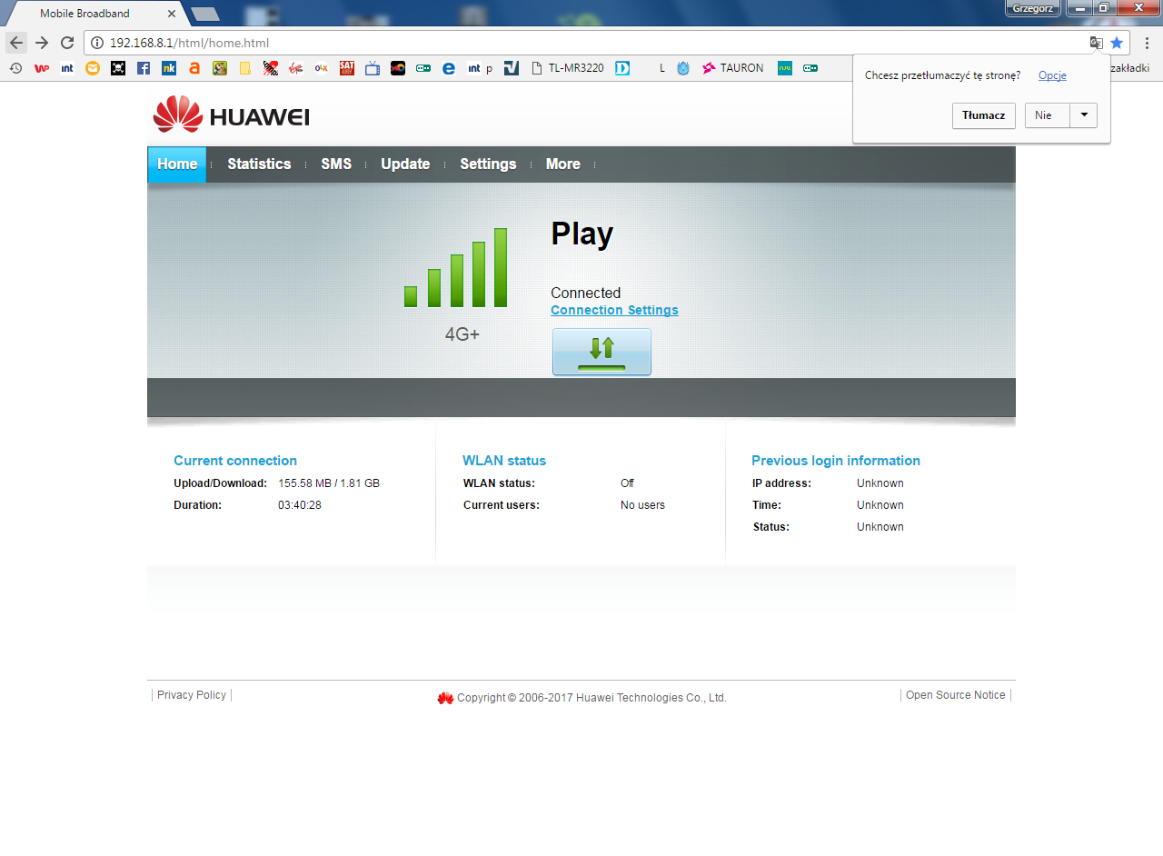Click the Play operator name
Image resolution: width=1163 pixels, height=856 pixels.
582,234
